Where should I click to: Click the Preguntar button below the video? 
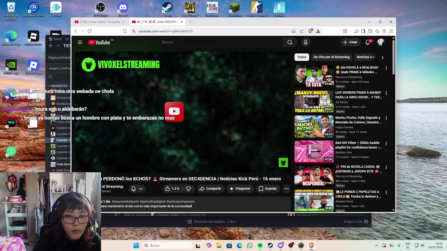(240, 189)
